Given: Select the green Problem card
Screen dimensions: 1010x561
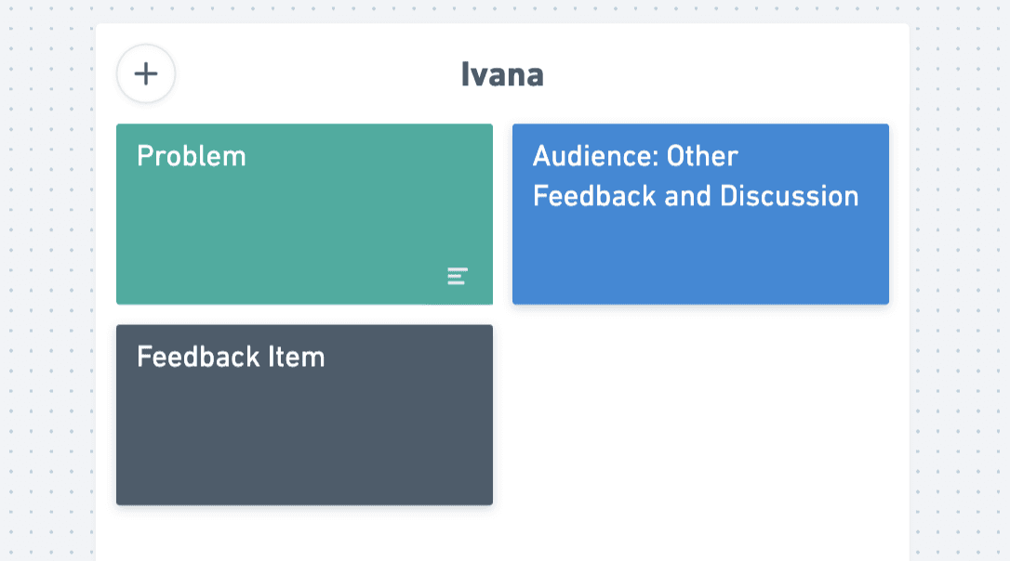Looking at the screenshot, I should tap(304, 214).
